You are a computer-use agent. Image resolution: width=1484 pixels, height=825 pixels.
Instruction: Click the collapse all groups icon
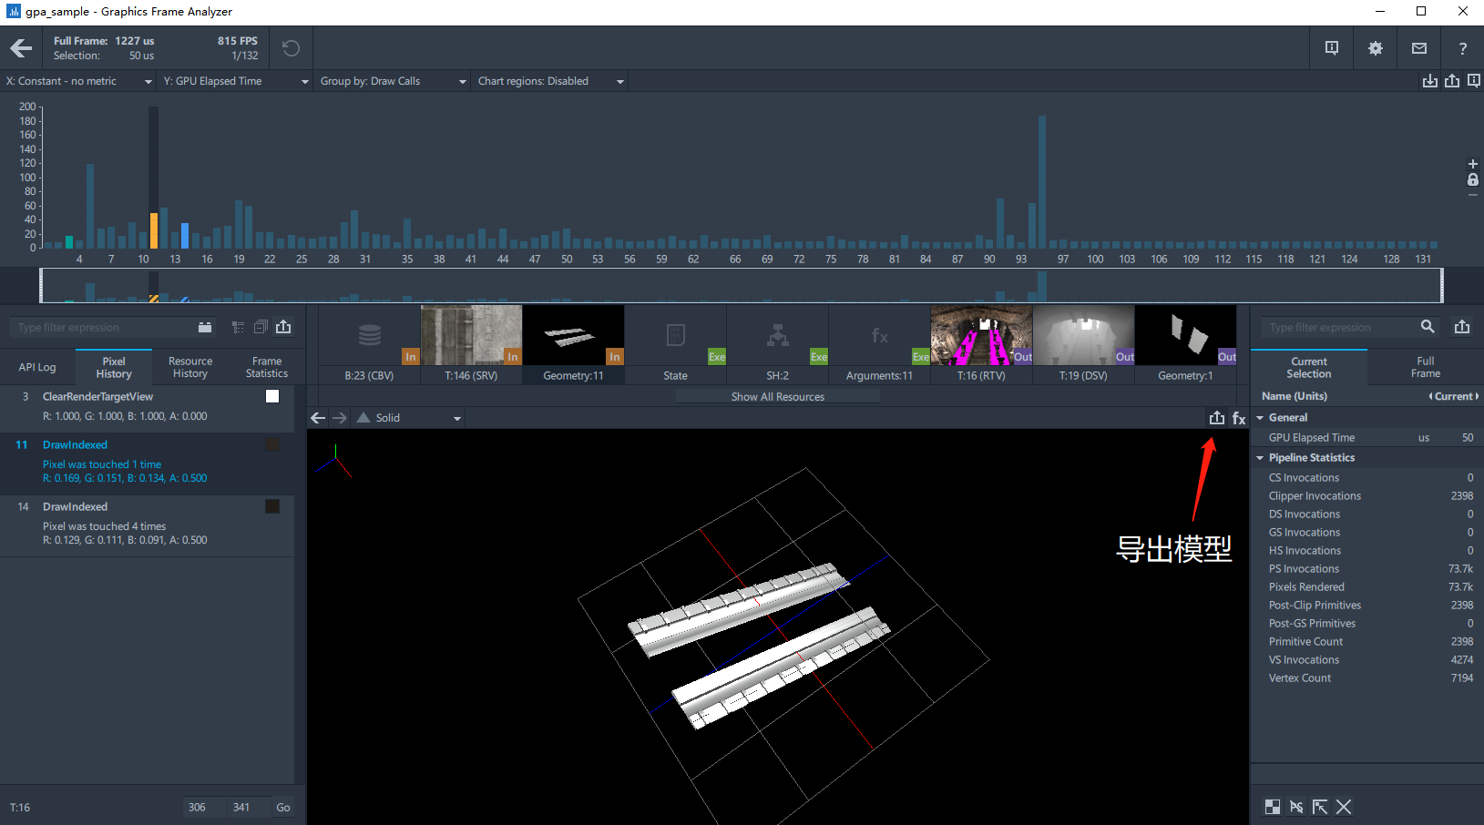tap(261, 327)
